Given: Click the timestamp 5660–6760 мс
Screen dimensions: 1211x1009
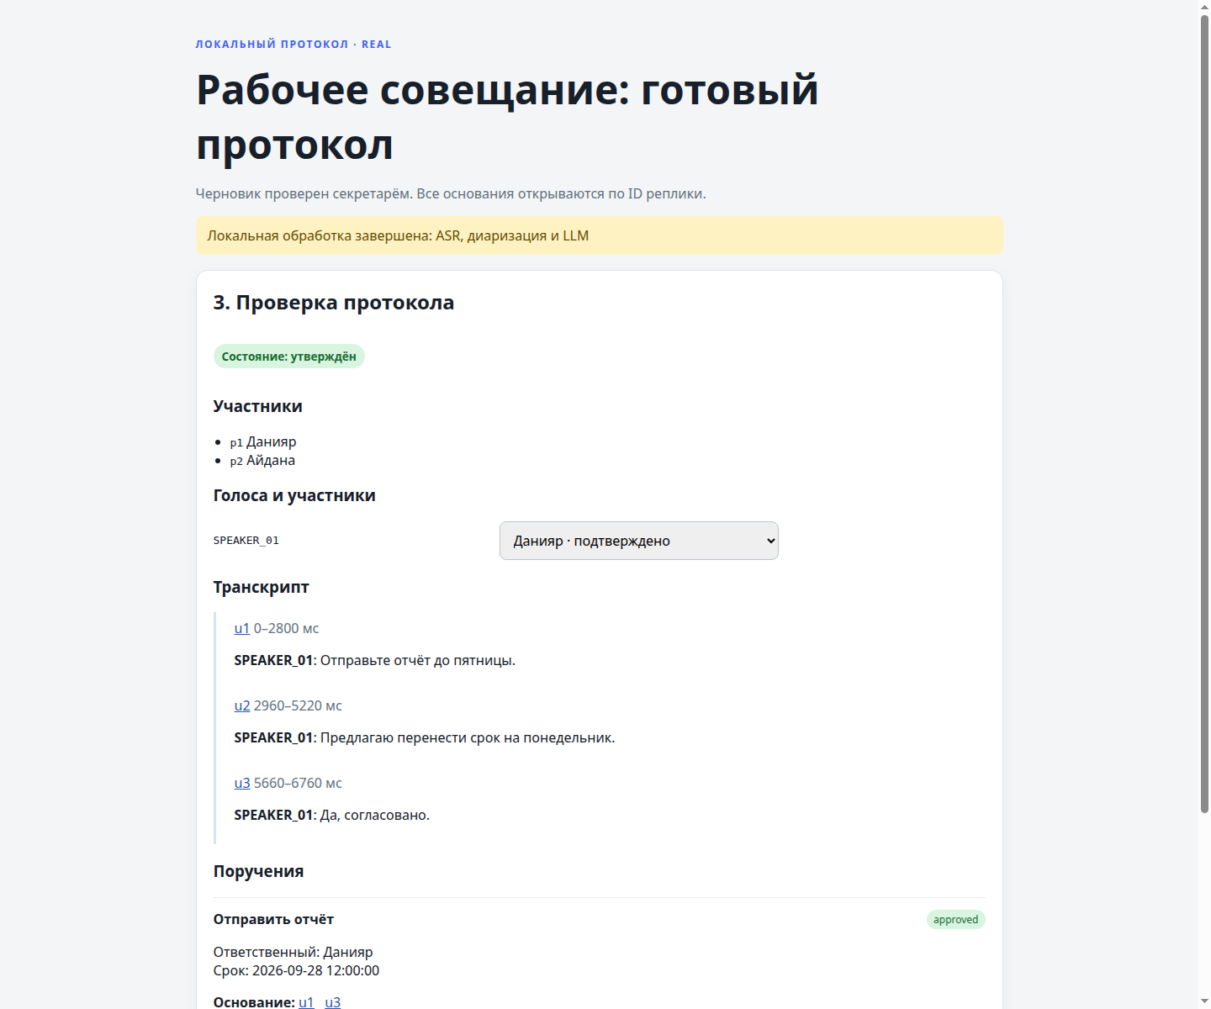Looking at the screenshot, I should tap(298, 783).
